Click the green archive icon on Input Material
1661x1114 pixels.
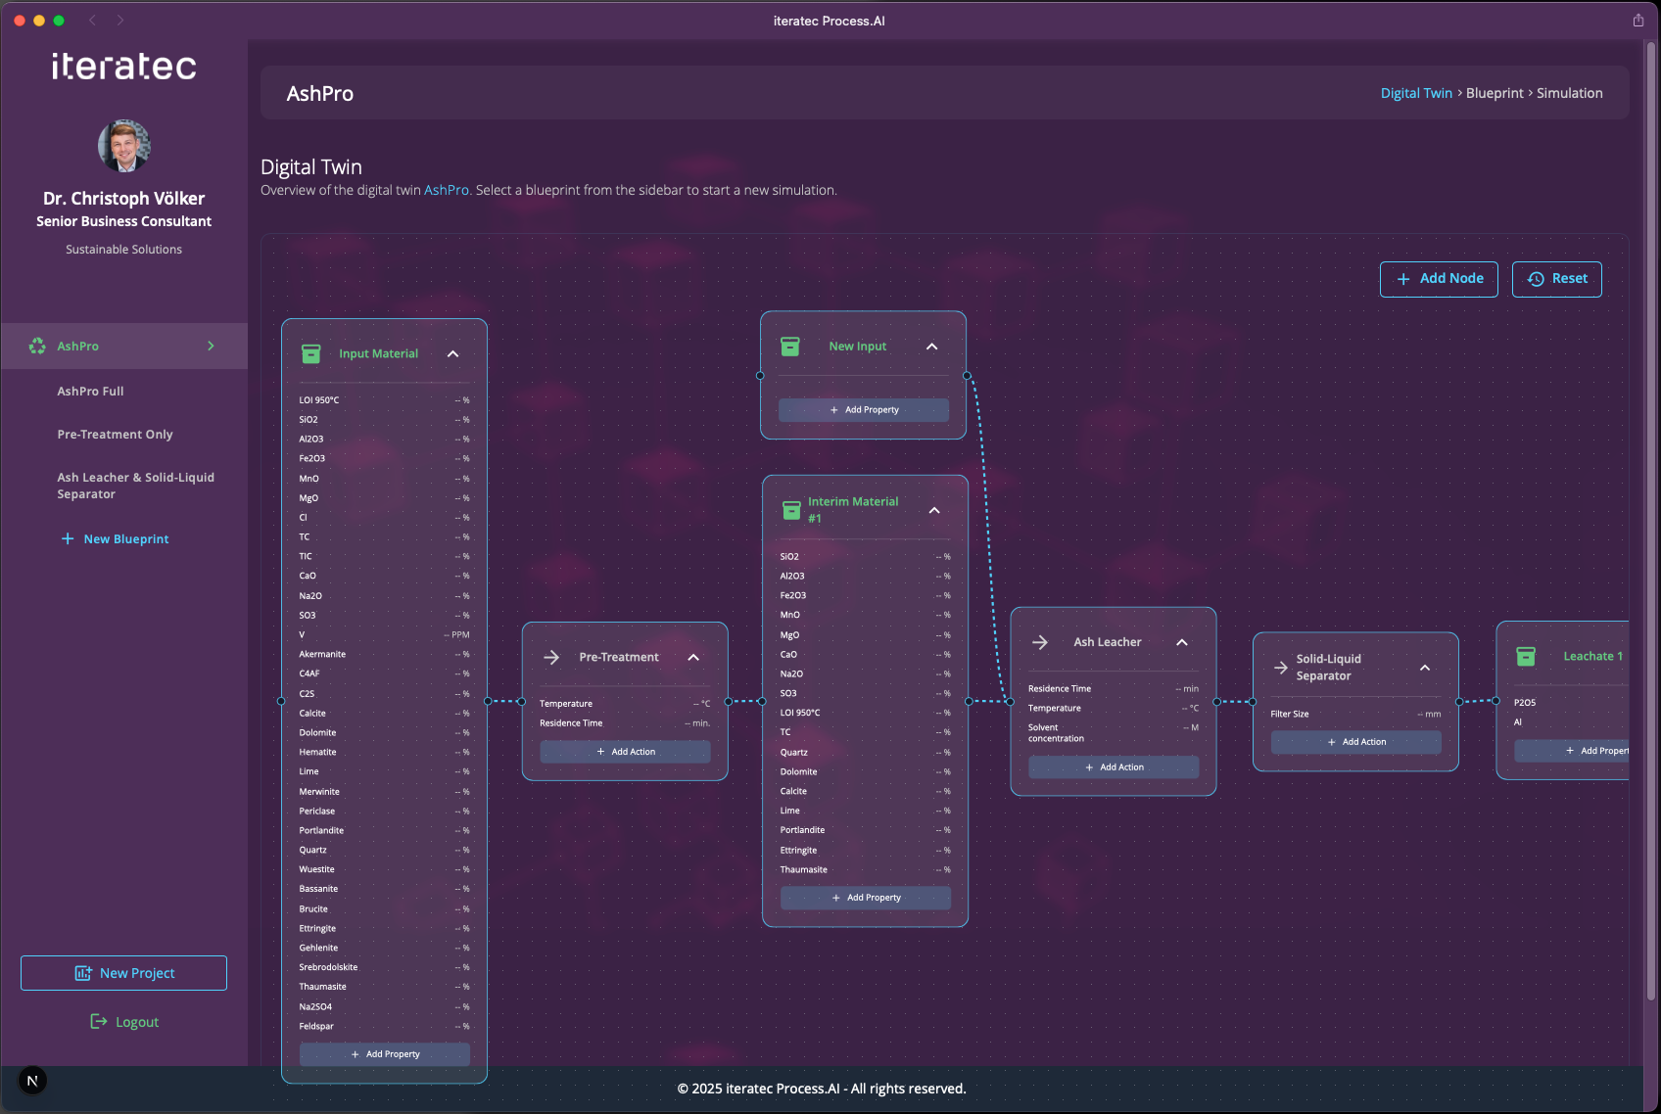point(310,354)
